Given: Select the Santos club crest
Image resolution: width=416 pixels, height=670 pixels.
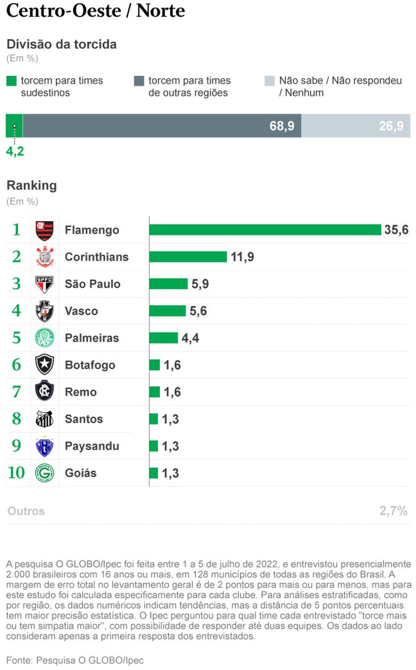Looking at the screenshot, I should click(44, 419).
